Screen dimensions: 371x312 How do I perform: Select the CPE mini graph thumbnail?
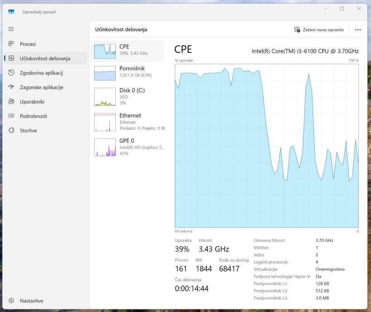click(105, 52)
